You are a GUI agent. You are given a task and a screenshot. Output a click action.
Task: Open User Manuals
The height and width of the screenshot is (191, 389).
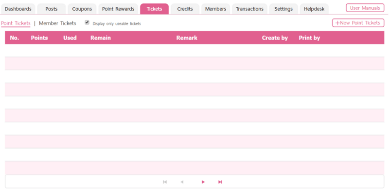[365, 8]
